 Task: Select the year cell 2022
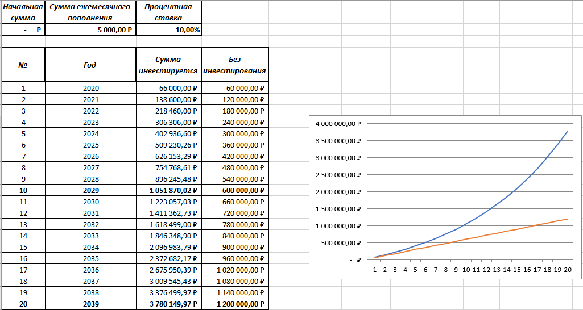[90, 111]
